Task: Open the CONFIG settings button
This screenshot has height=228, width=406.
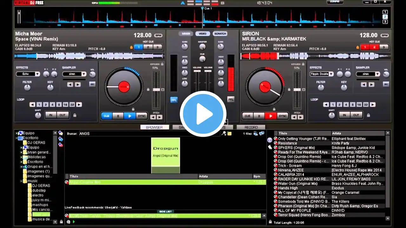Action: (x=335, y=2)
